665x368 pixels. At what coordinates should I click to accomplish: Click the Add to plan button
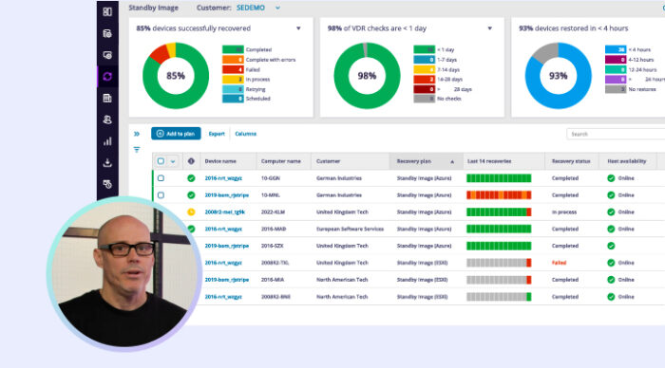tap(176, 134)
